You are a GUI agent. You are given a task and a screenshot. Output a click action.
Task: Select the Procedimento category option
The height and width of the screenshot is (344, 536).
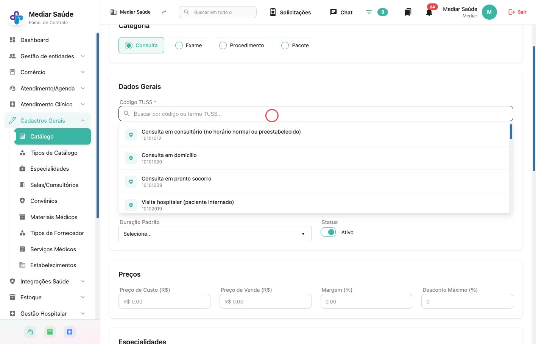242,45
